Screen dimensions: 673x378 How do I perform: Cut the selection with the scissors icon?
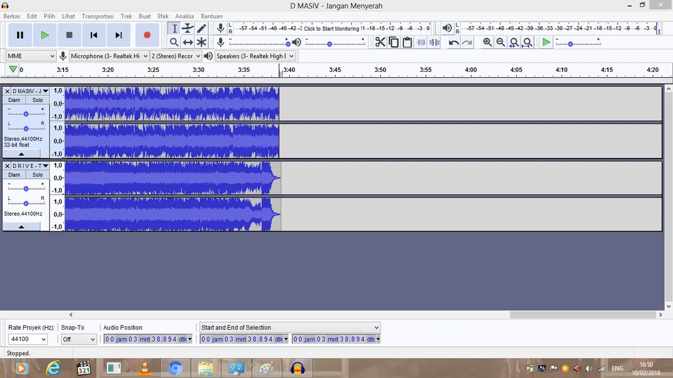pos(380,43)
